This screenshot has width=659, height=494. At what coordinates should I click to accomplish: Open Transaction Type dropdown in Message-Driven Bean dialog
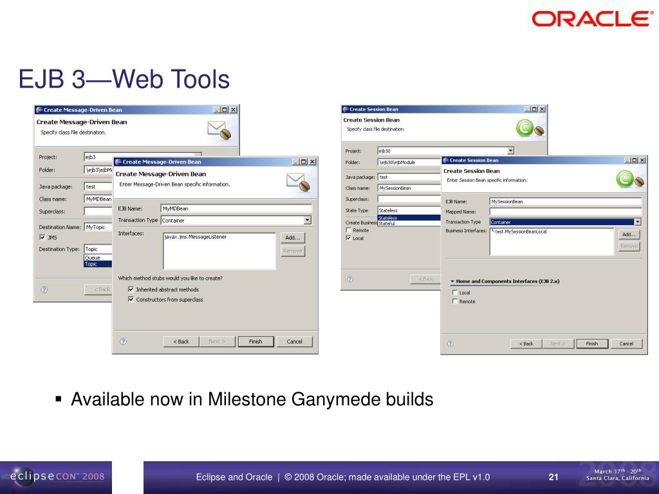(308, 220)
